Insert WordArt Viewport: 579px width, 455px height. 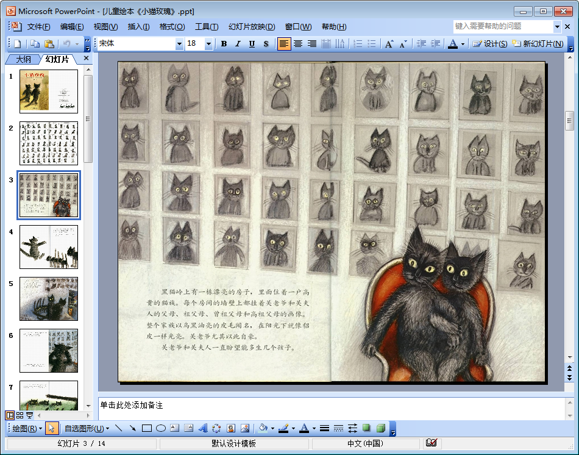203,428
